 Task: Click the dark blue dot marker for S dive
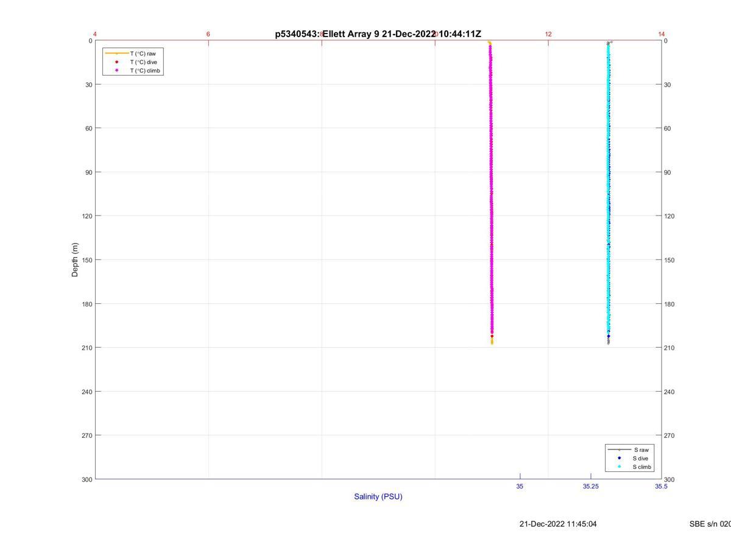(x=619, y=458)
